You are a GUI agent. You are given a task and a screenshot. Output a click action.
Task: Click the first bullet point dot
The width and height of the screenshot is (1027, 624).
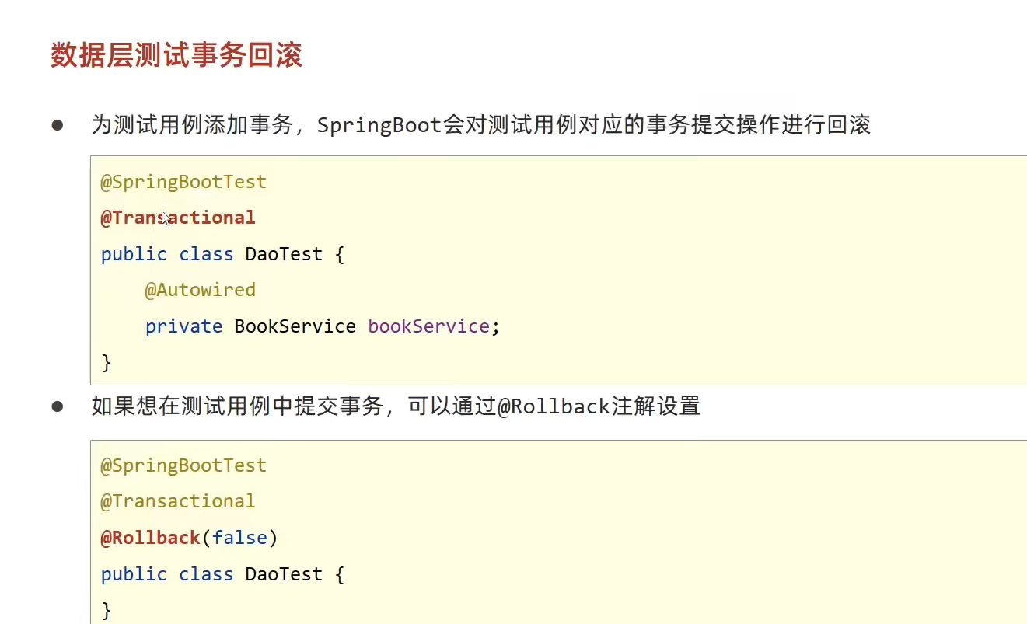click(x=58, y=125)
